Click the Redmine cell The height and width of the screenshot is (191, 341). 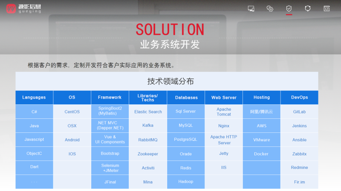[300, 168]
